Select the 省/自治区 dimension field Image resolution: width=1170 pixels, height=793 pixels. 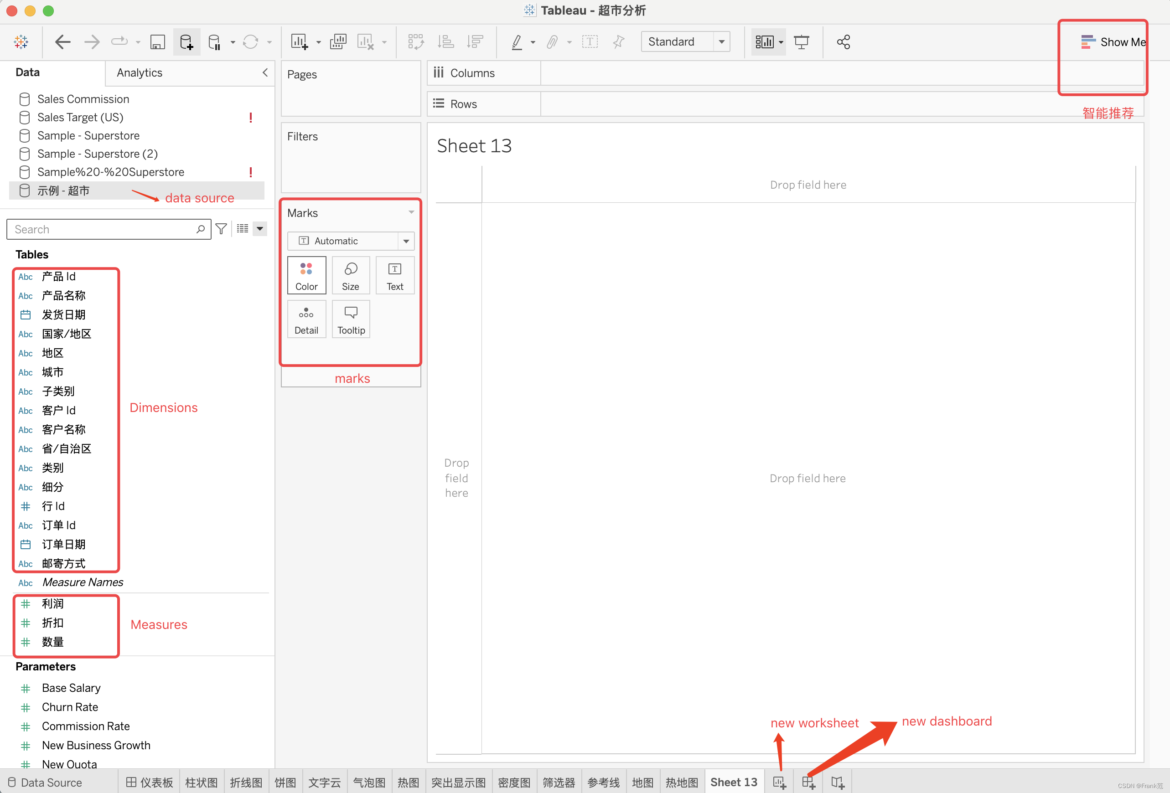66,448
